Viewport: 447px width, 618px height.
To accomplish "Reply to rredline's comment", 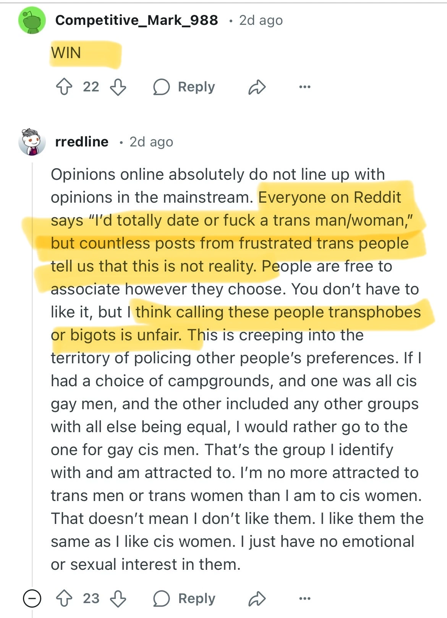I will pos(185,598).
